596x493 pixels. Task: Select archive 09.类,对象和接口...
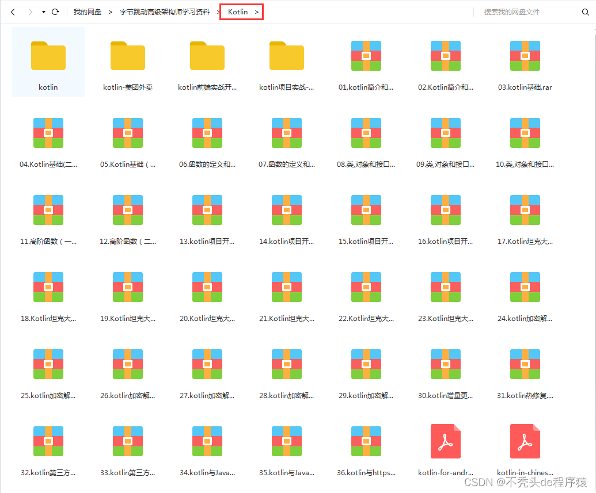pos(446,133)
